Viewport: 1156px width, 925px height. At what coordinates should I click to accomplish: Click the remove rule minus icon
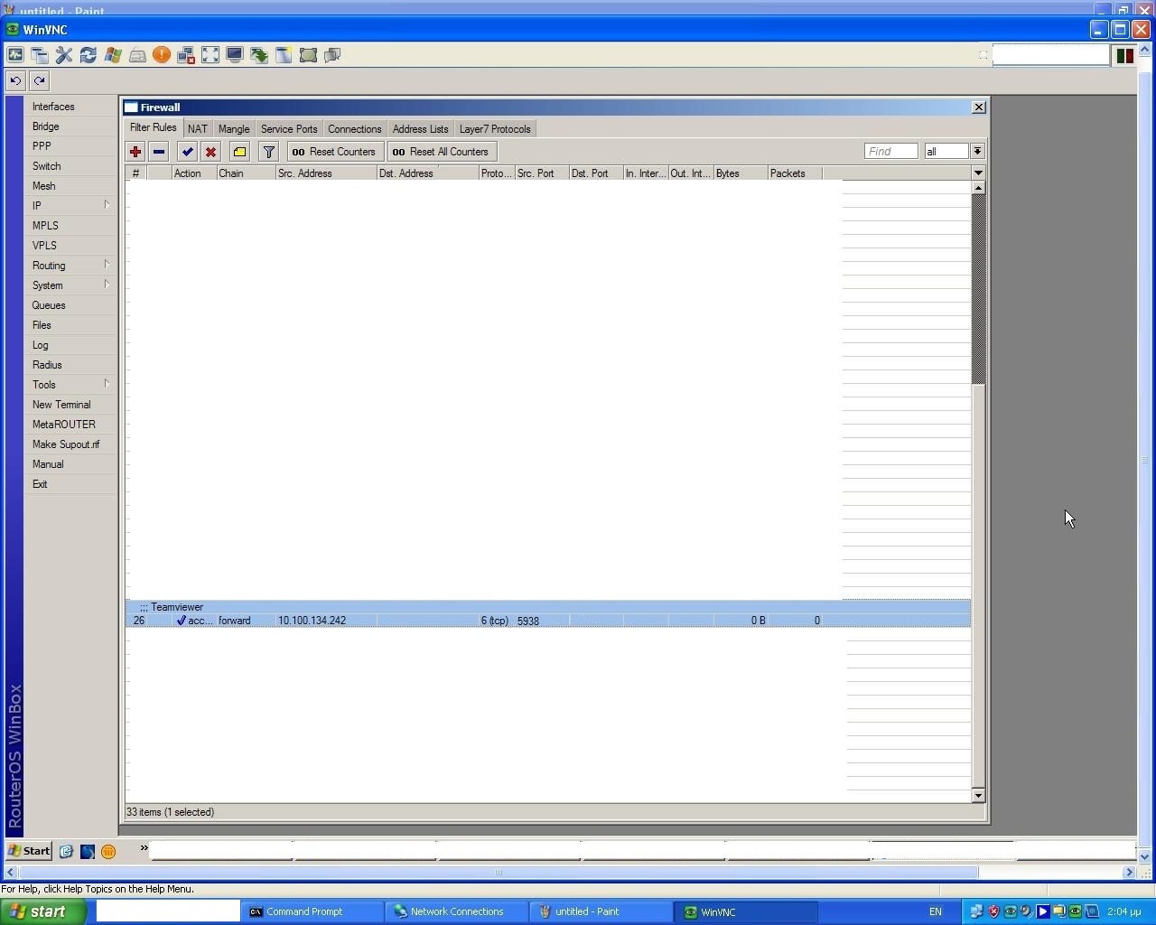(x=159, y=152)
